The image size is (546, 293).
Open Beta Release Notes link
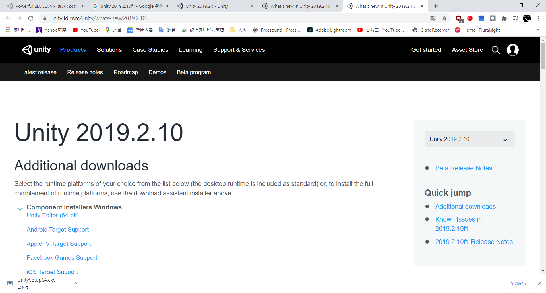(464, 168)
